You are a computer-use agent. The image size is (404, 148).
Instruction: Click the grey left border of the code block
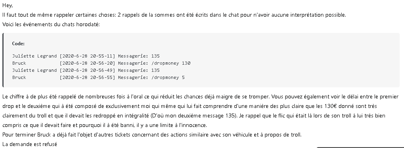pyautogui.click(x=3, y=60)
